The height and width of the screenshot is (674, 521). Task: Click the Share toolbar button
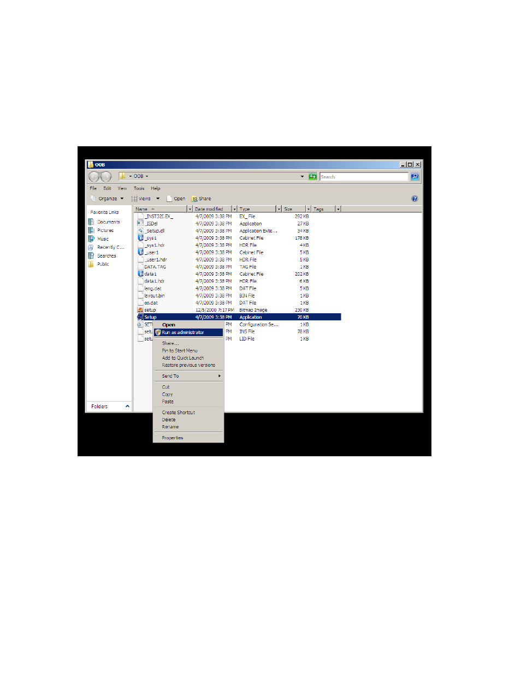(x=201, y=199)
